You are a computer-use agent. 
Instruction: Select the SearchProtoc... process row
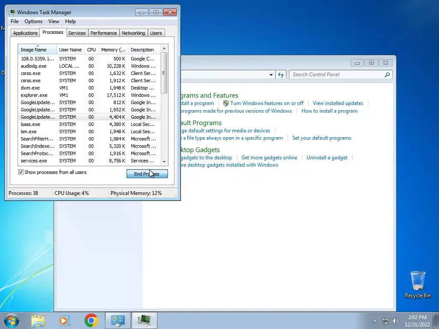tap(89, 153)
